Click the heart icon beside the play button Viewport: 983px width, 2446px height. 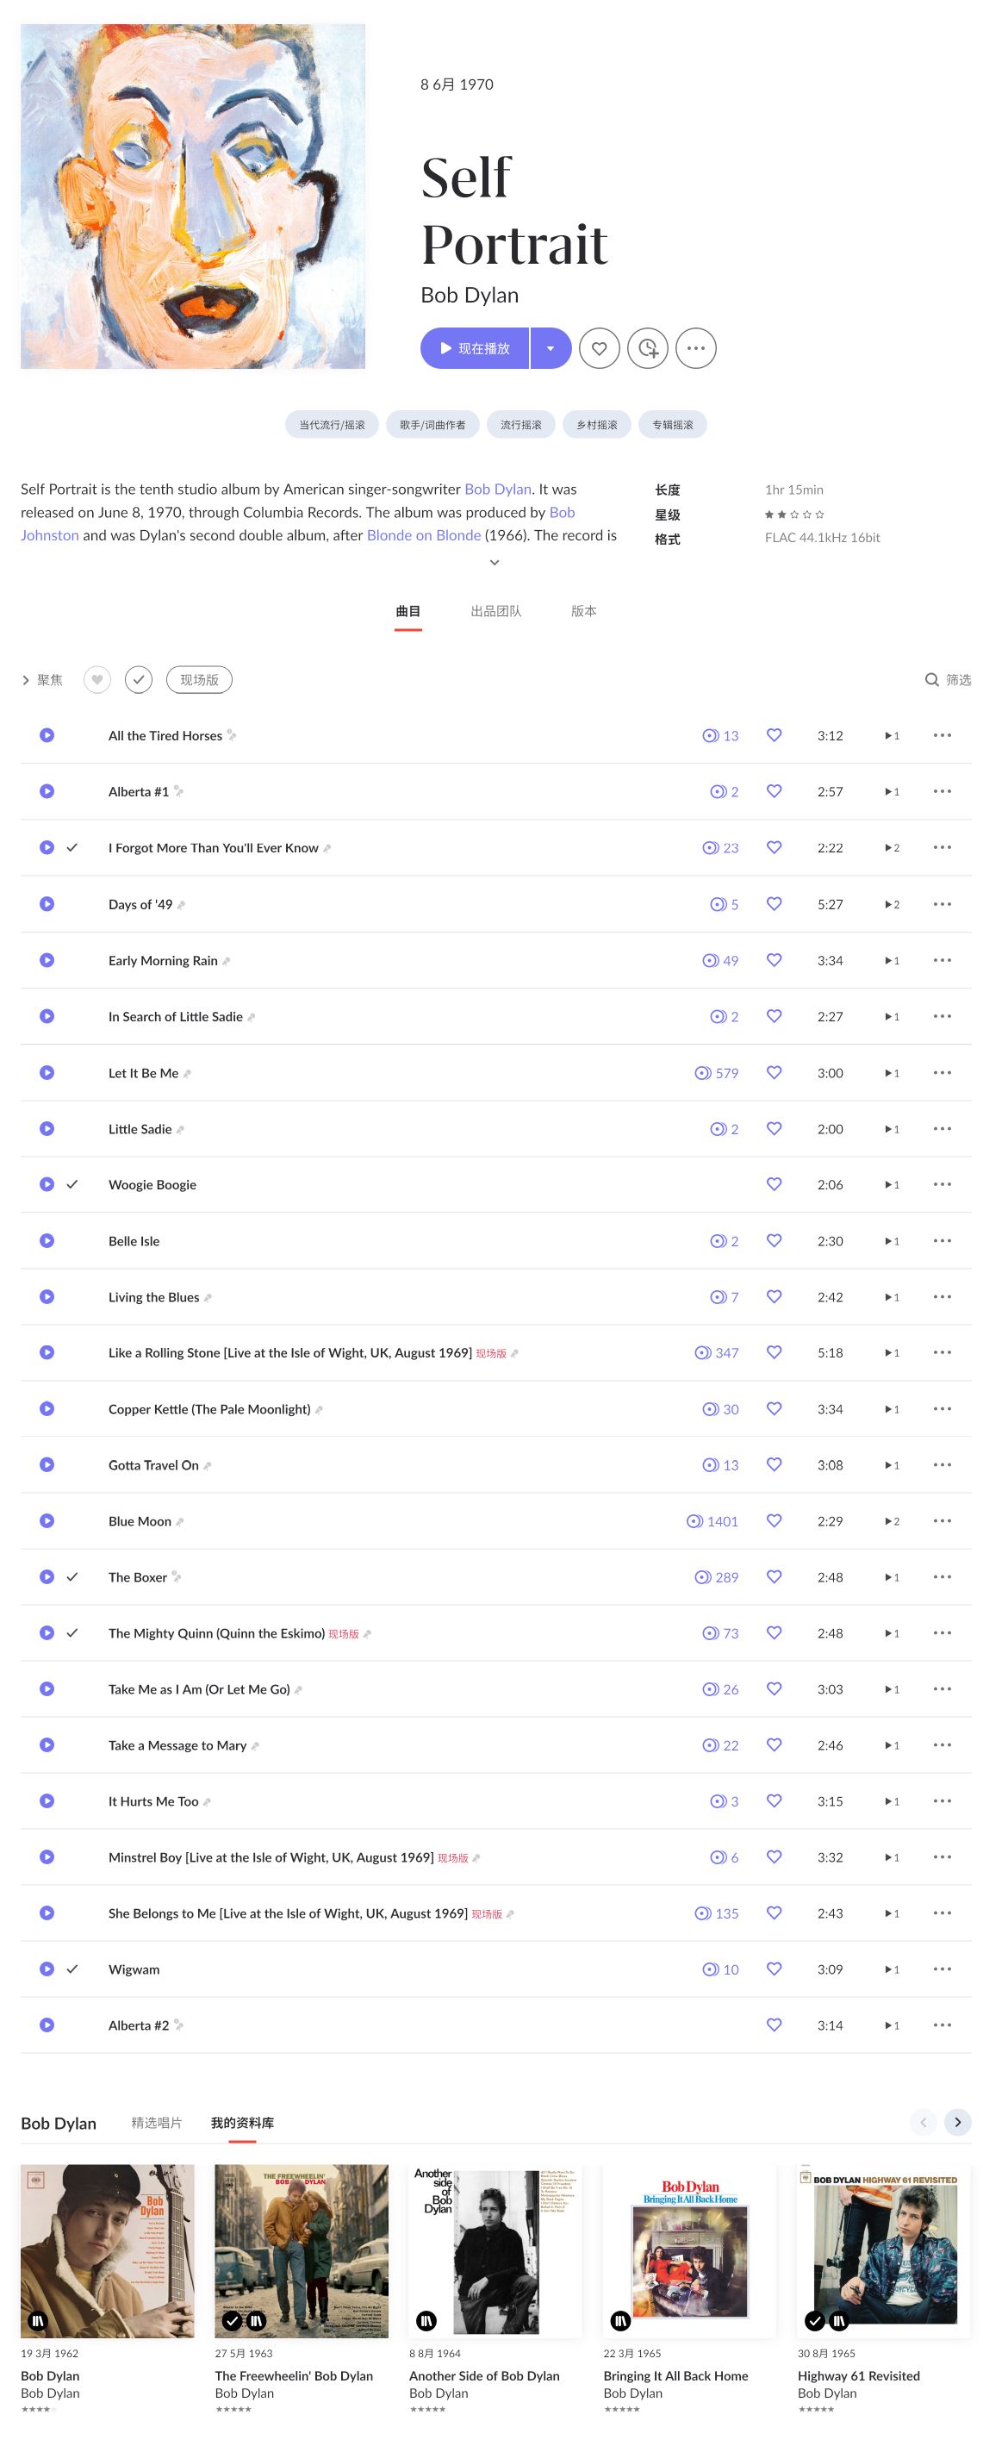pos(600,348)
